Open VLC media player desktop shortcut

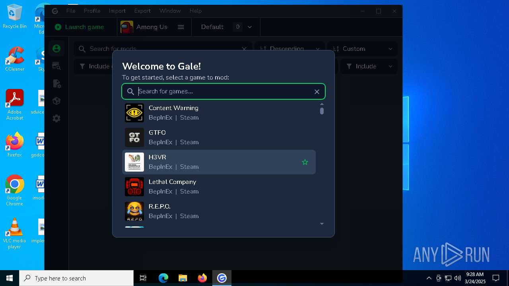15,234
